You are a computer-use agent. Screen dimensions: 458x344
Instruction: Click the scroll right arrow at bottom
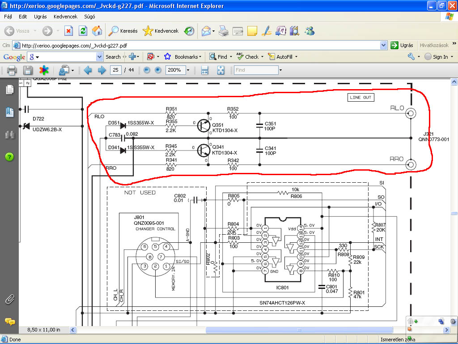pyautogui.click(x=446, y=330)
